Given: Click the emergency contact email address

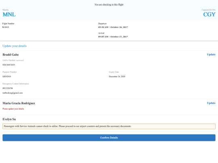Looking at the screenshot, I should 13,93.
